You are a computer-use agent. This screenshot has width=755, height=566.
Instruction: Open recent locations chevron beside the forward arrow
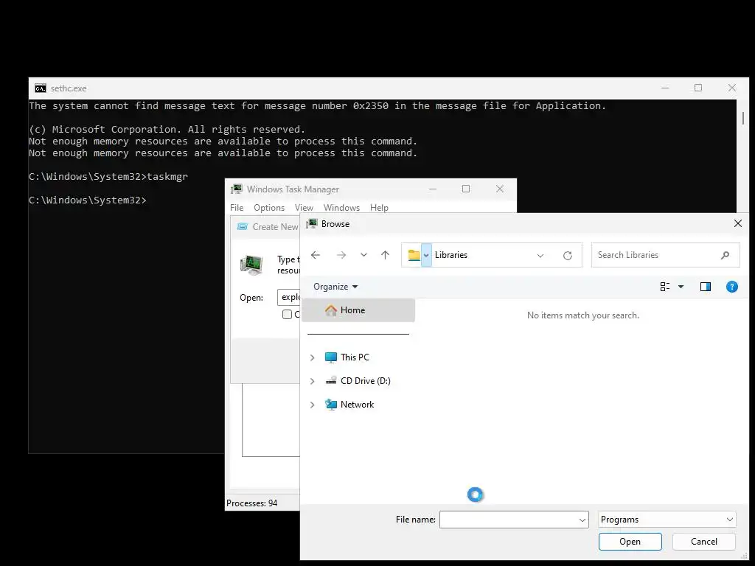pyautogui.click(x=363, y=255)
